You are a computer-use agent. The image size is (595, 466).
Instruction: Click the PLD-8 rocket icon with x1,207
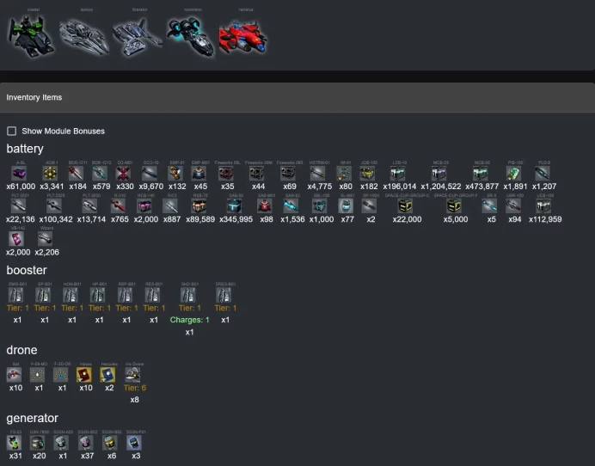click(x=543, y=174)
